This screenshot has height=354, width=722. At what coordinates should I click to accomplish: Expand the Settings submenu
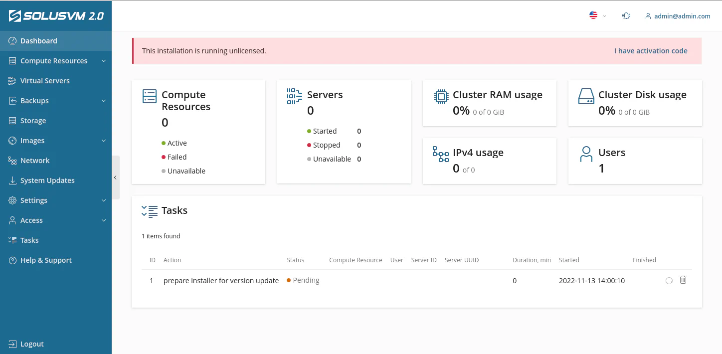pos(34,200)
